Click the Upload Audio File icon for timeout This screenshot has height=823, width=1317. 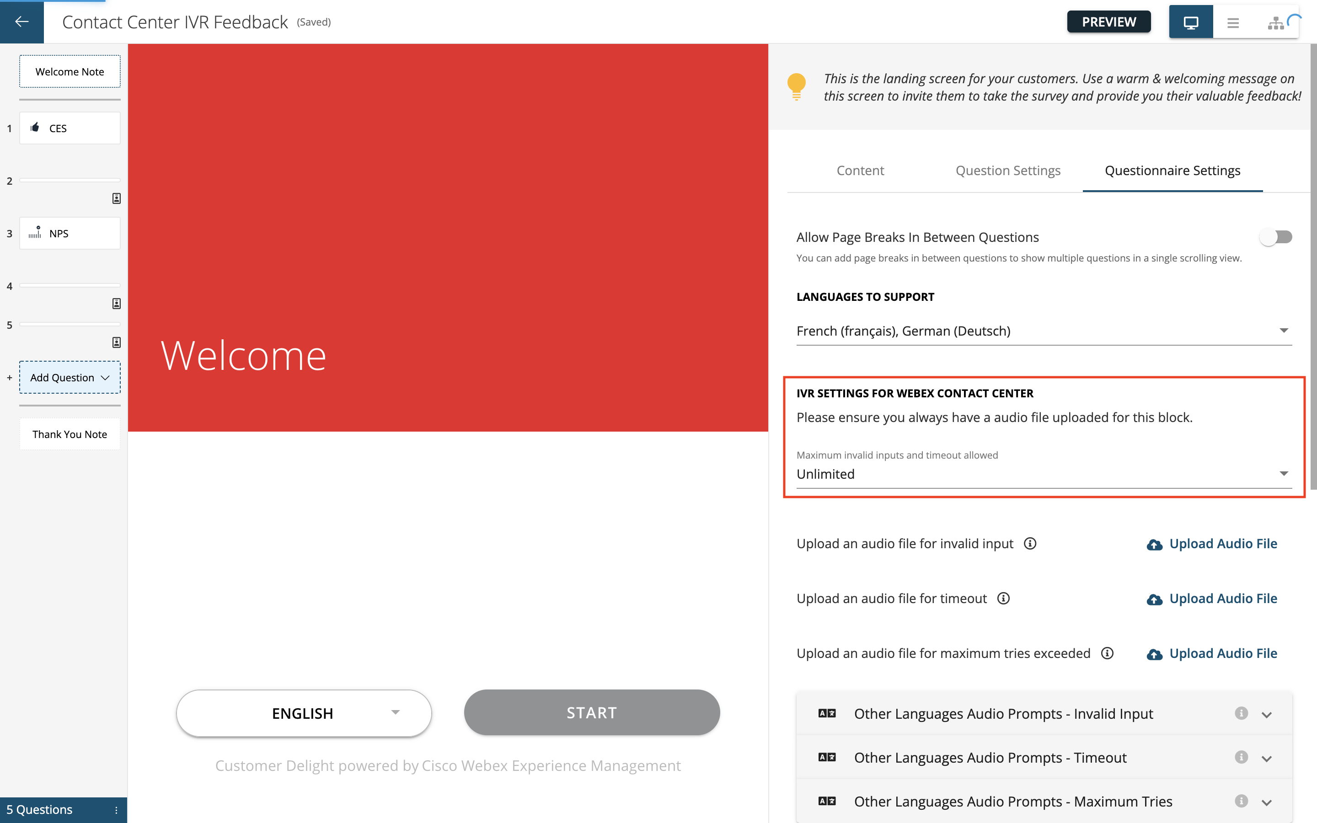pyautogui.click(x=1153, y=599)
